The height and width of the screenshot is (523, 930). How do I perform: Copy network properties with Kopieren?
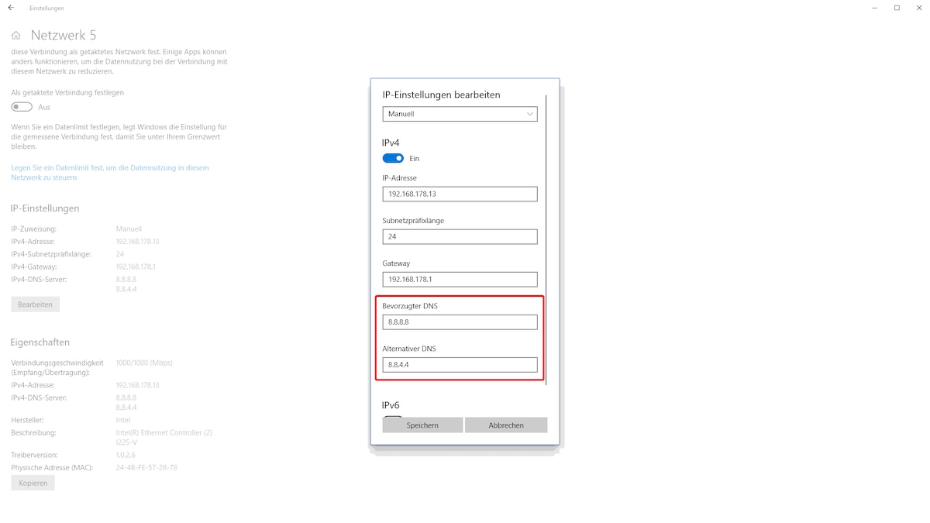(x=32, y=482)
